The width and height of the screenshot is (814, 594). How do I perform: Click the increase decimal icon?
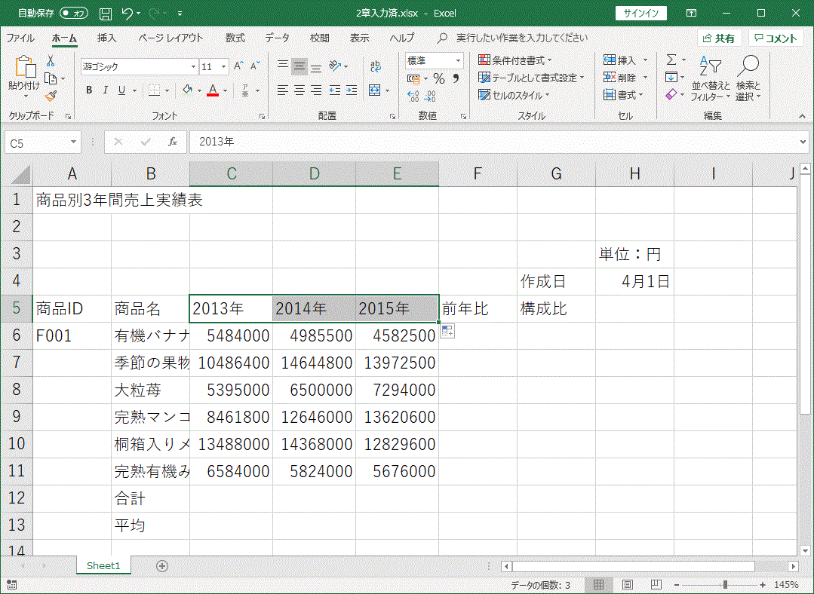(x=413, y=96)
